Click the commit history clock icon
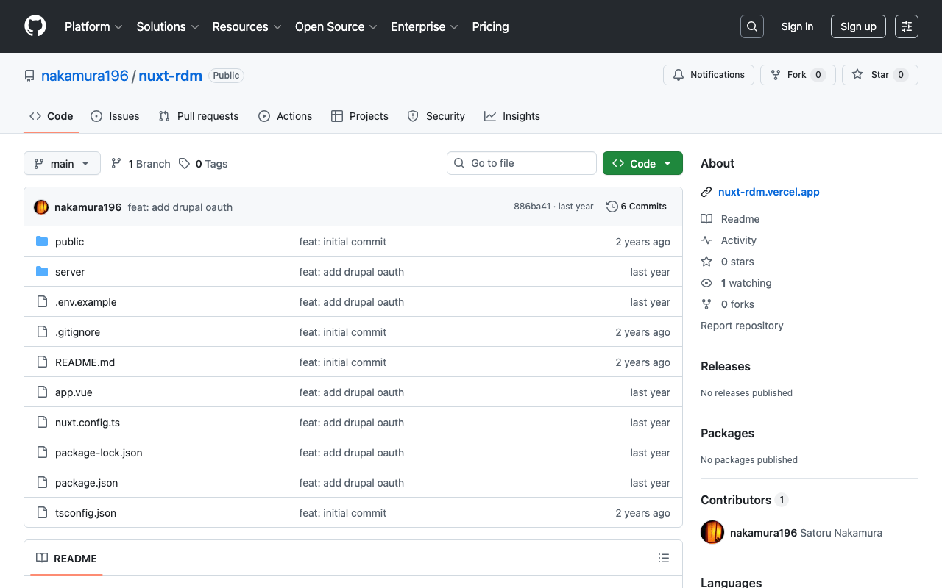This screenshot has height=588, width=942. tap(612, 207)
